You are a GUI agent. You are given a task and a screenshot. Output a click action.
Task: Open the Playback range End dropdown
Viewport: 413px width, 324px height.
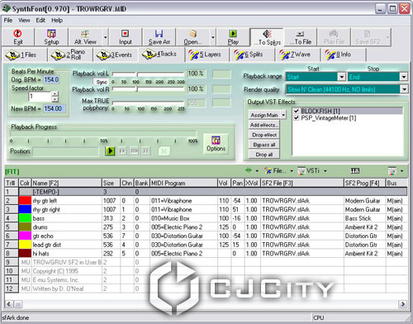(404, 77)
